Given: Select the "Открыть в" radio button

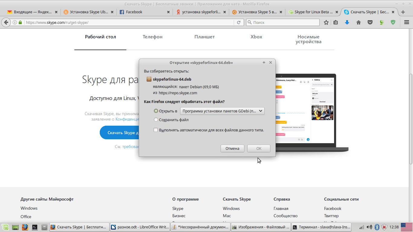Looking at the screenshot, I should click(x=156, y=111).
